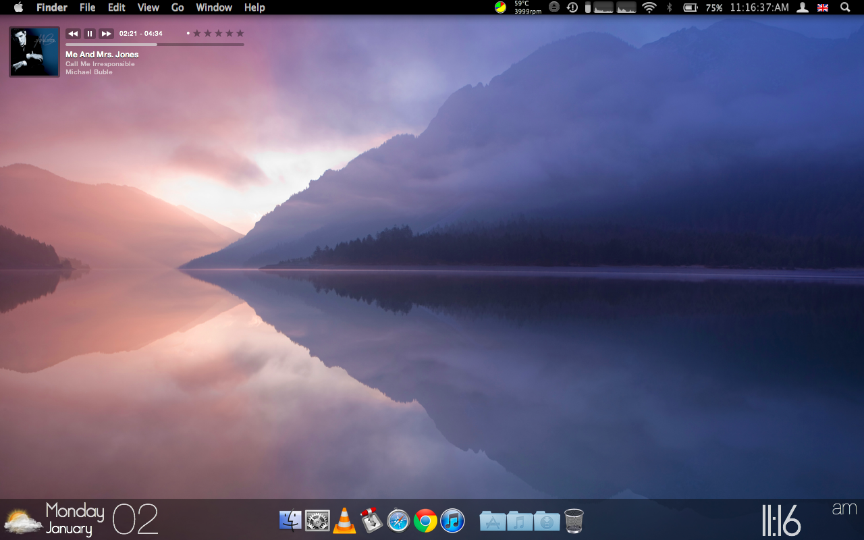Viewport: 864px width, 540px height.
Task: Click the colorful pie chart menu icon
Action: pyautogui.click(x=500, y=7)
